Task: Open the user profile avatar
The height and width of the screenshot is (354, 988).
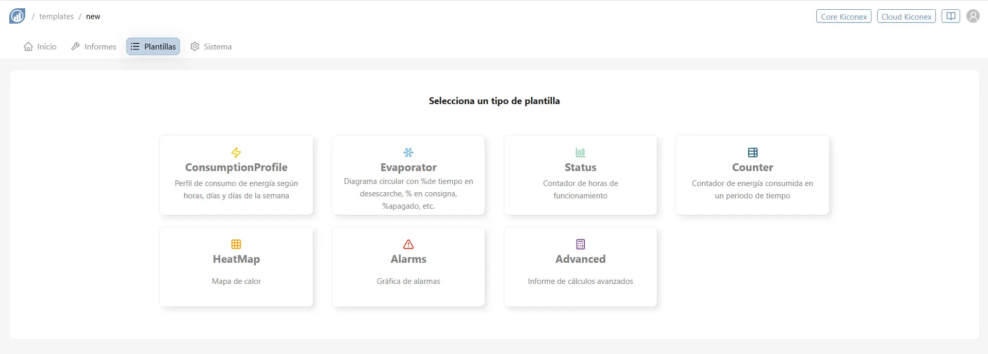Action: pyautogui.click(x=973, y=16)
